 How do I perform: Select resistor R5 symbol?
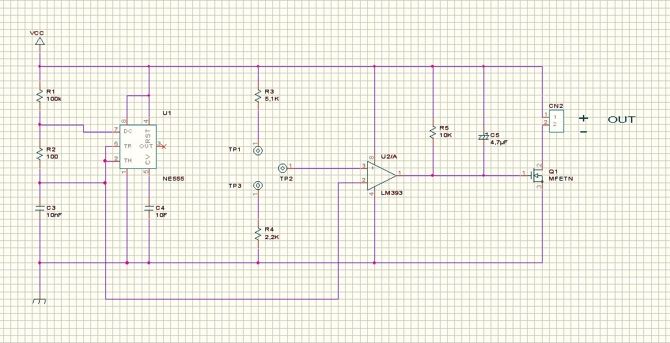point(432,132)
